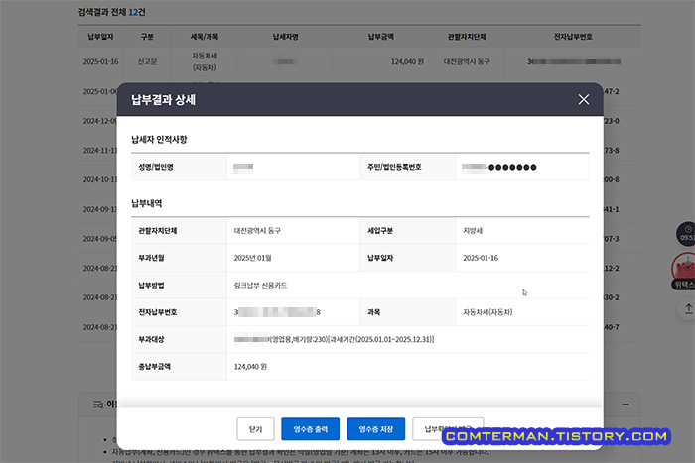695x463 pixels.
Task: Click the session timer clock icon
Action: [687, 234]
